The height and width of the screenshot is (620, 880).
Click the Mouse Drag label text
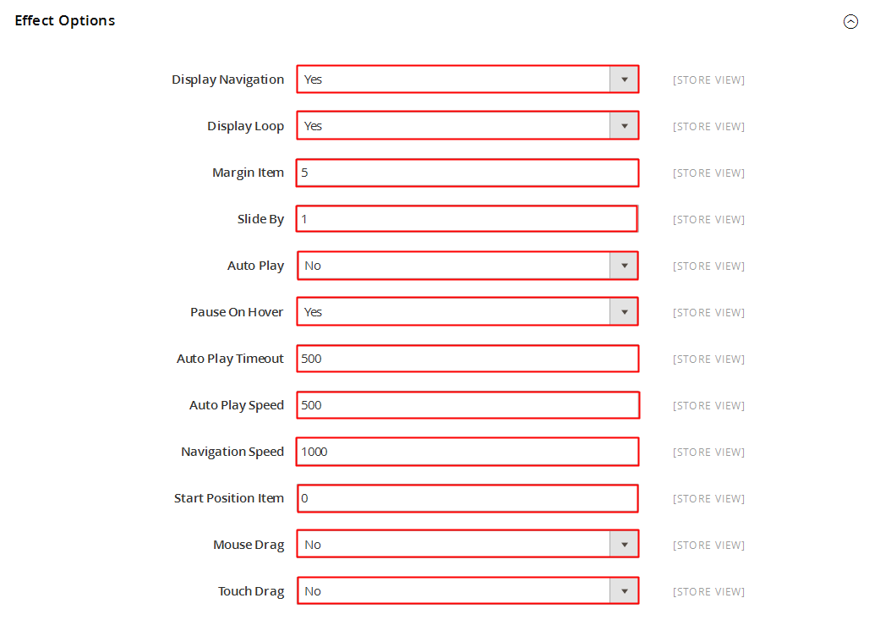pos(248,545)
